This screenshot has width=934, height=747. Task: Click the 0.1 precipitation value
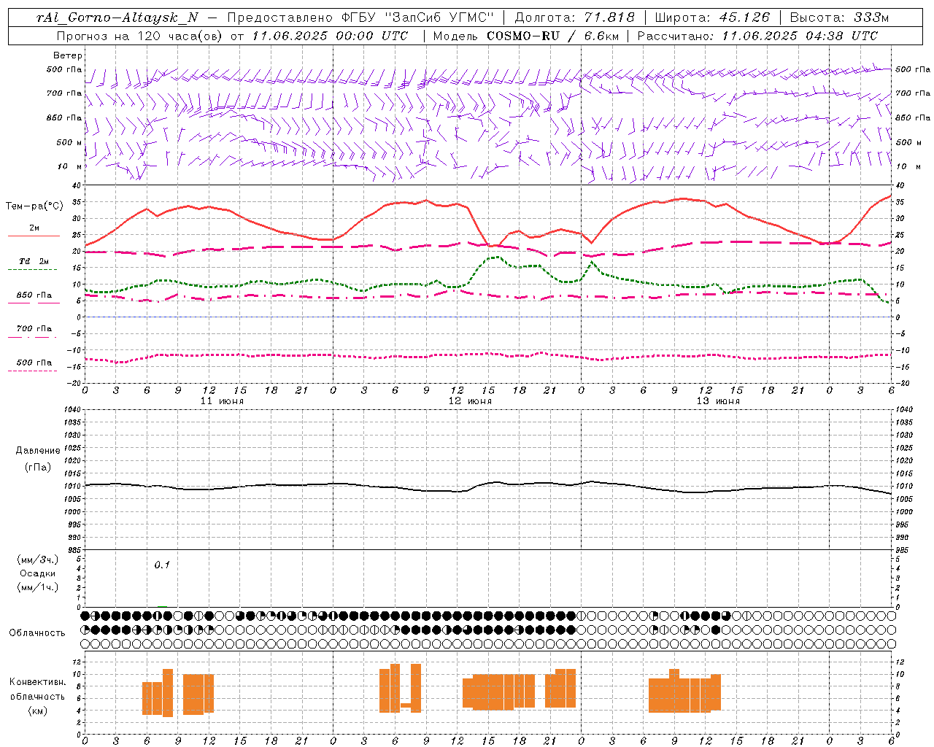click(x=162, y=565)
